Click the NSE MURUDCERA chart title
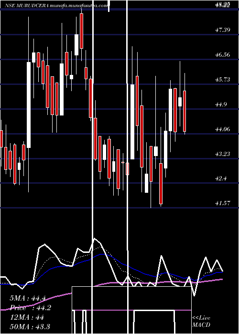Image resolution: width=239 pixels, height=334 pixels. (56, 6)
